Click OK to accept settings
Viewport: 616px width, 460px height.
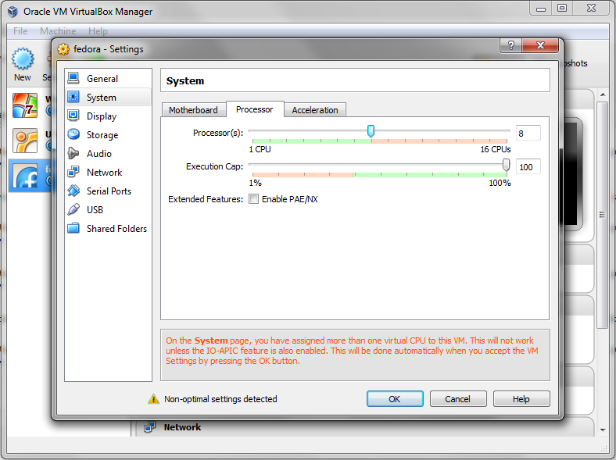click(x=395, y=399)
